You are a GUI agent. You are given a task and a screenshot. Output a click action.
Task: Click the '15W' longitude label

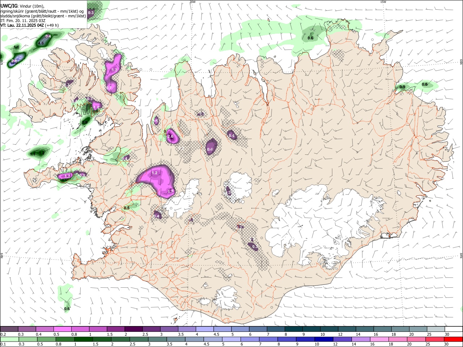[383, 2]
